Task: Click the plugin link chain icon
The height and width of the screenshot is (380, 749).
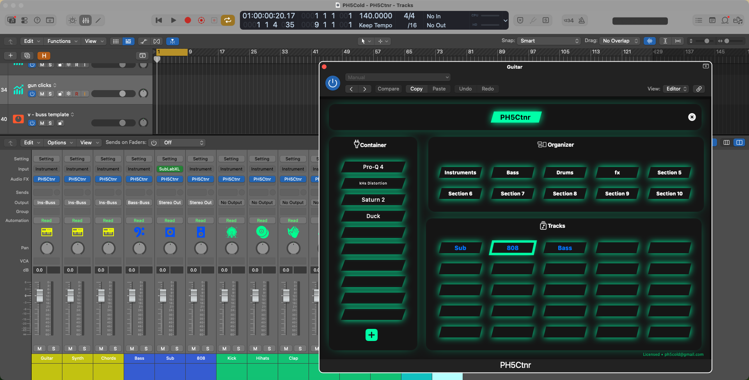Action: (x=699, y=89)
